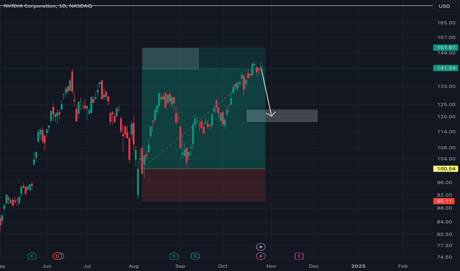Viewport: 460px width, 271px height.
Task: Click the 120.00 price scale label
Action: [x=446, y=117]
